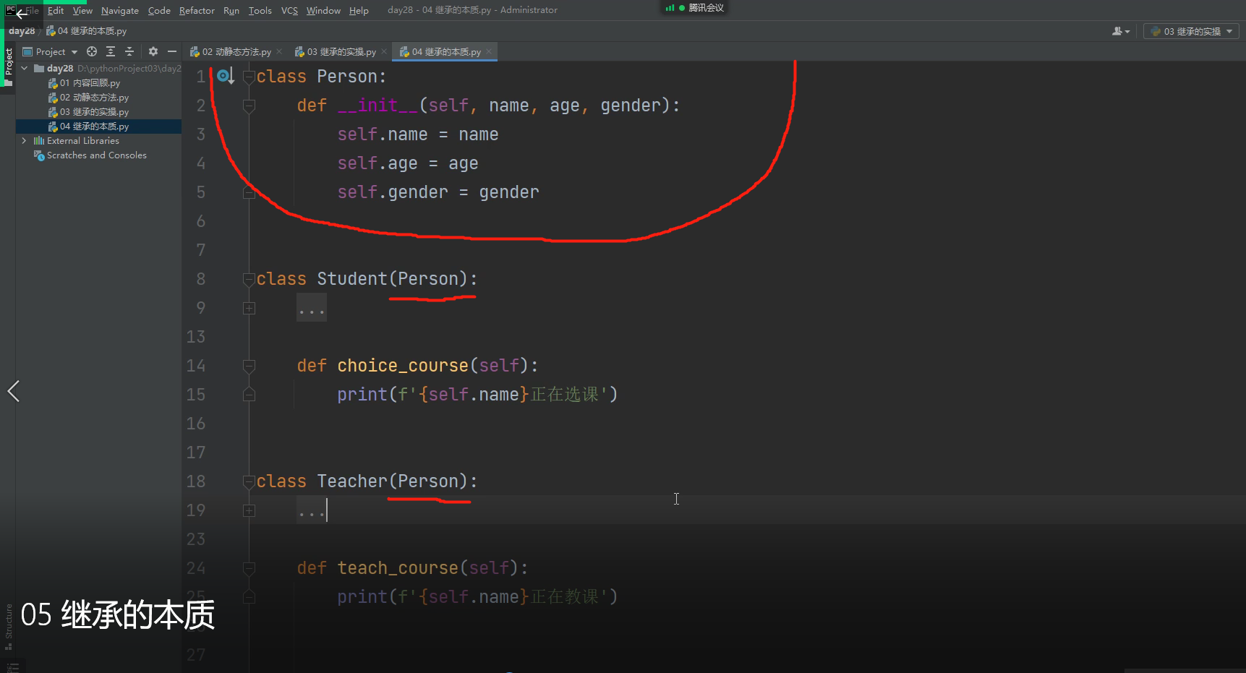Open the Refactor menu
The image size is (1246, 673).
(197, 10)
